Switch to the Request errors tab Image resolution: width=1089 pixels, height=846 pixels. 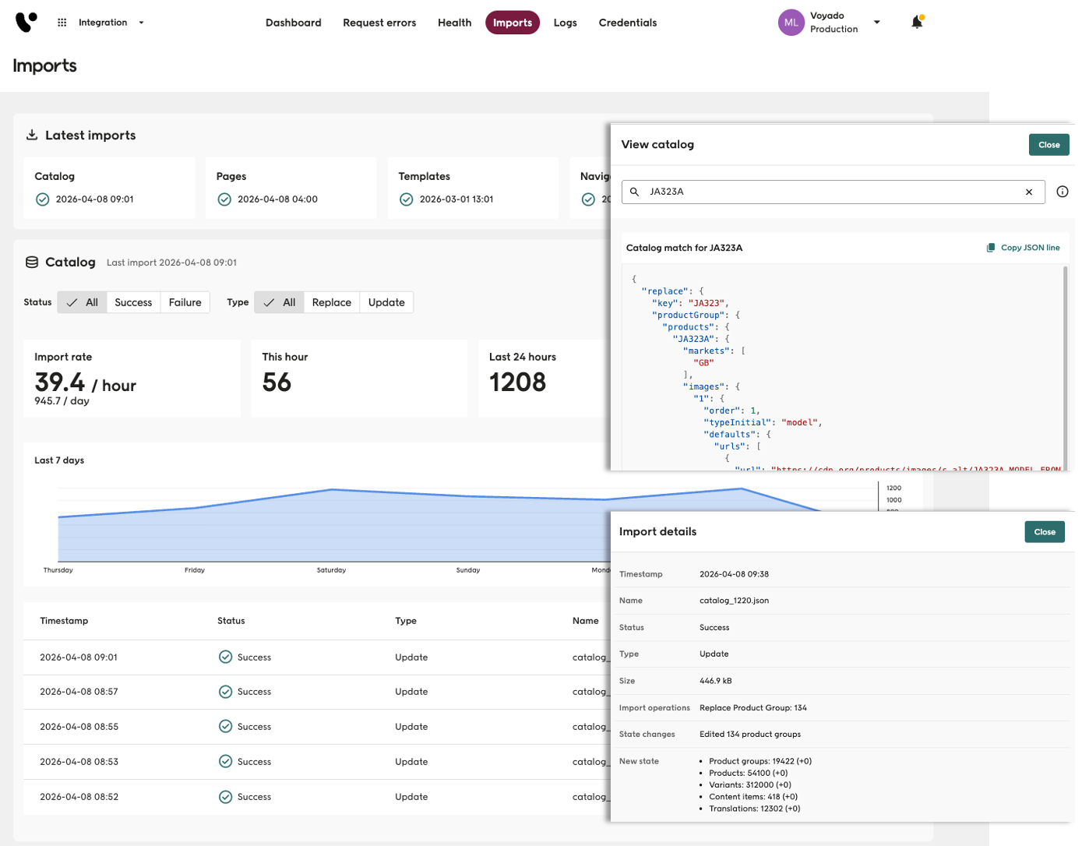[x=379, y=23]
